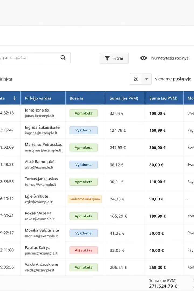The image size is (194, 291).
Task: Click Laukiama mokėjimo badge for Eglė Šimkutė
Action: click(85, 199)
